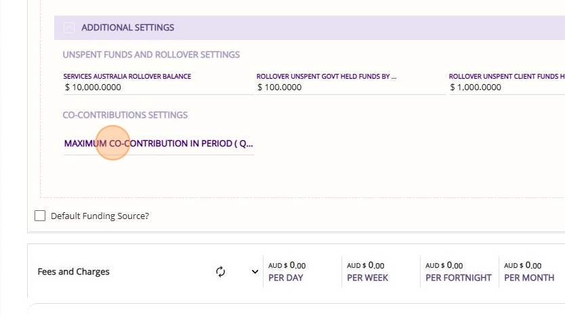This screenshot has height=316, width=565.
Task: Tick the Default Funding Source checkbox
Action: tap(40, 216)
